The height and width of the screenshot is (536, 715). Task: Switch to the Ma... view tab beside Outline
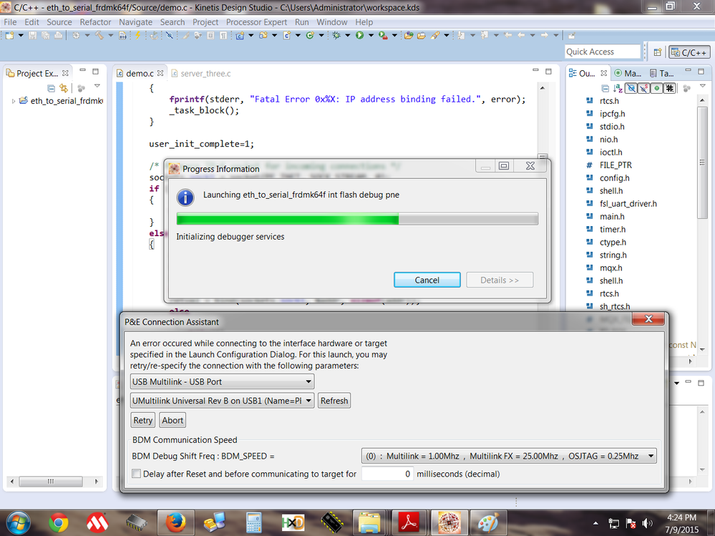pos(628,73)
